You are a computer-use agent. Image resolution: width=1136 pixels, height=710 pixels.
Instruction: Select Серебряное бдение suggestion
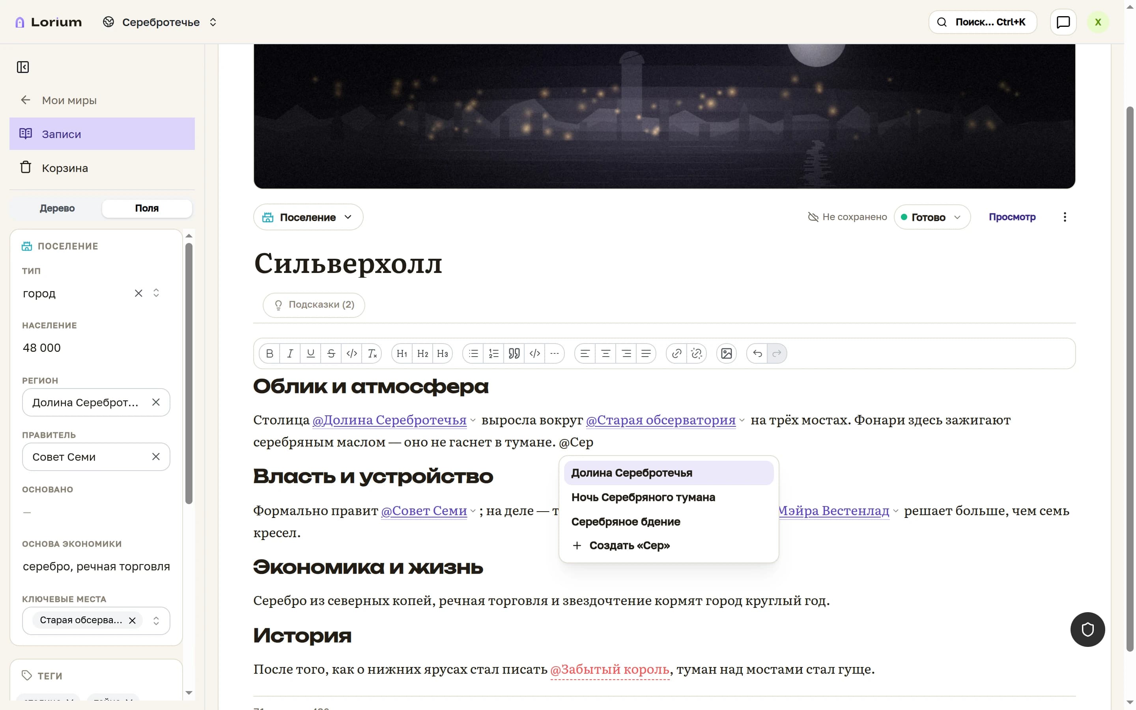click(x=669, y=522)
